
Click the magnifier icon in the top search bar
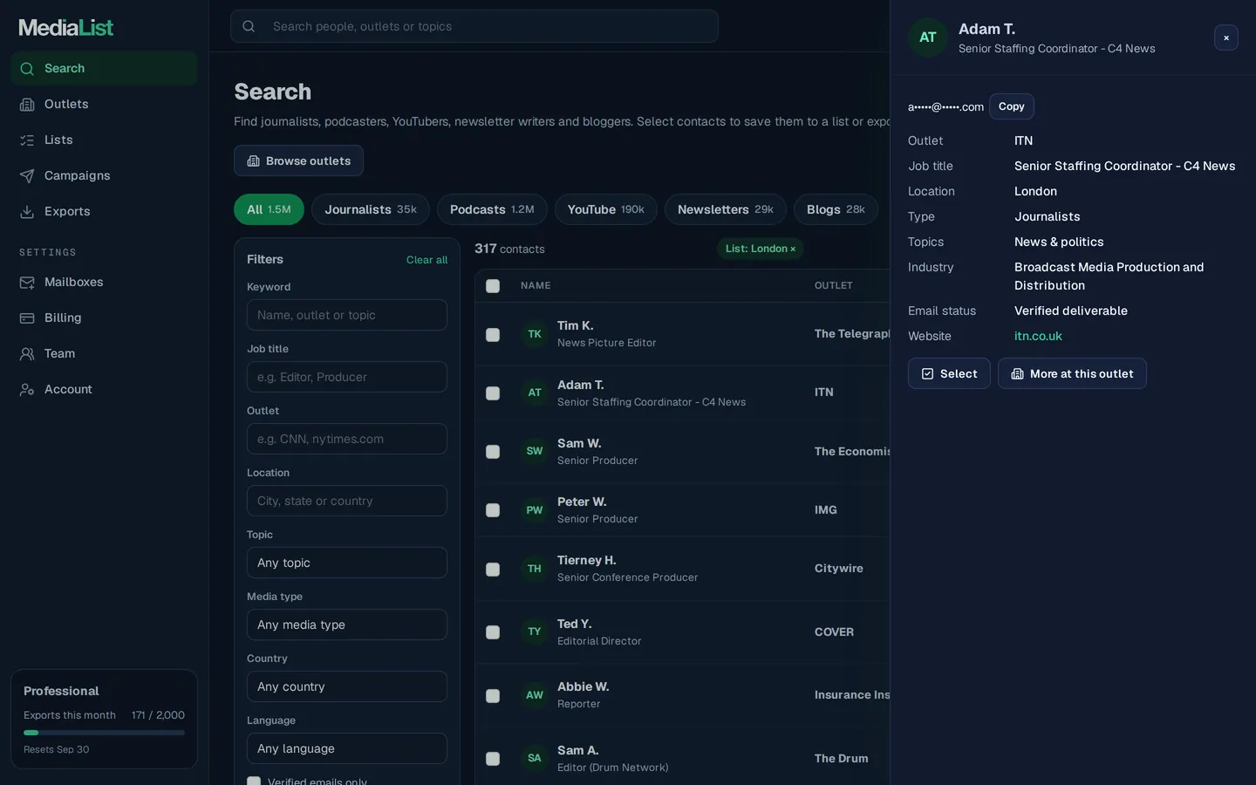point(249,26)
